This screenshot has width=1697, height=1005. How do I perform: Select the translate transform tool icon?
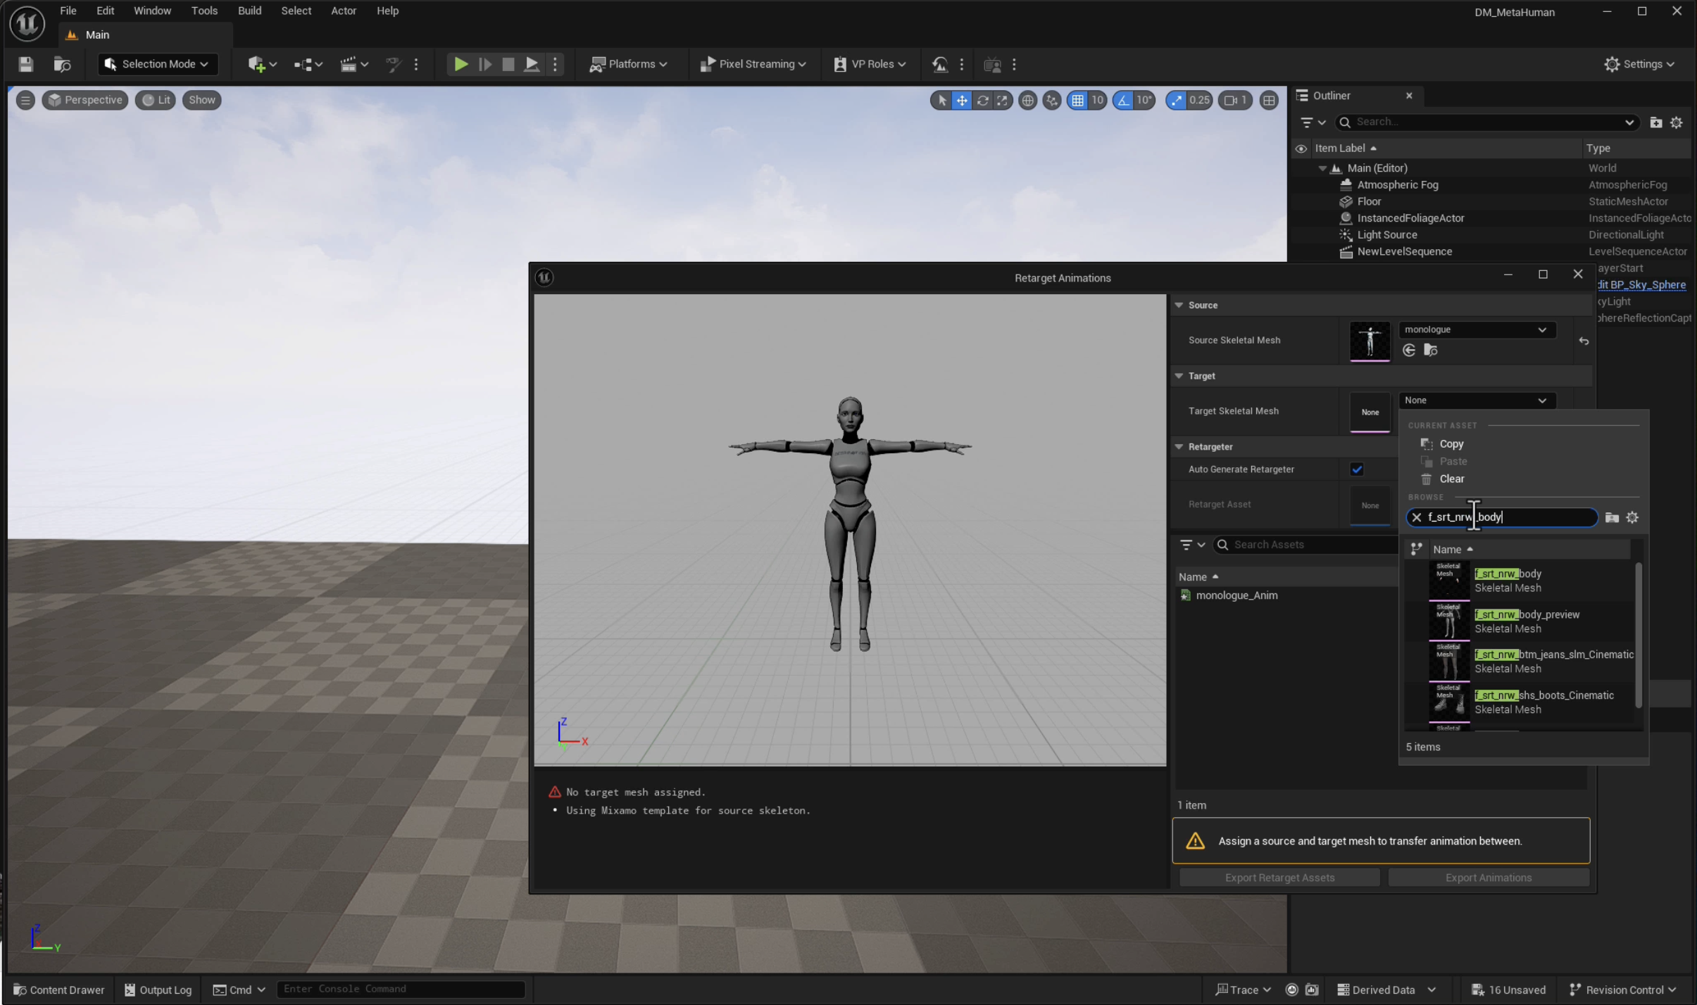(962, 100)
